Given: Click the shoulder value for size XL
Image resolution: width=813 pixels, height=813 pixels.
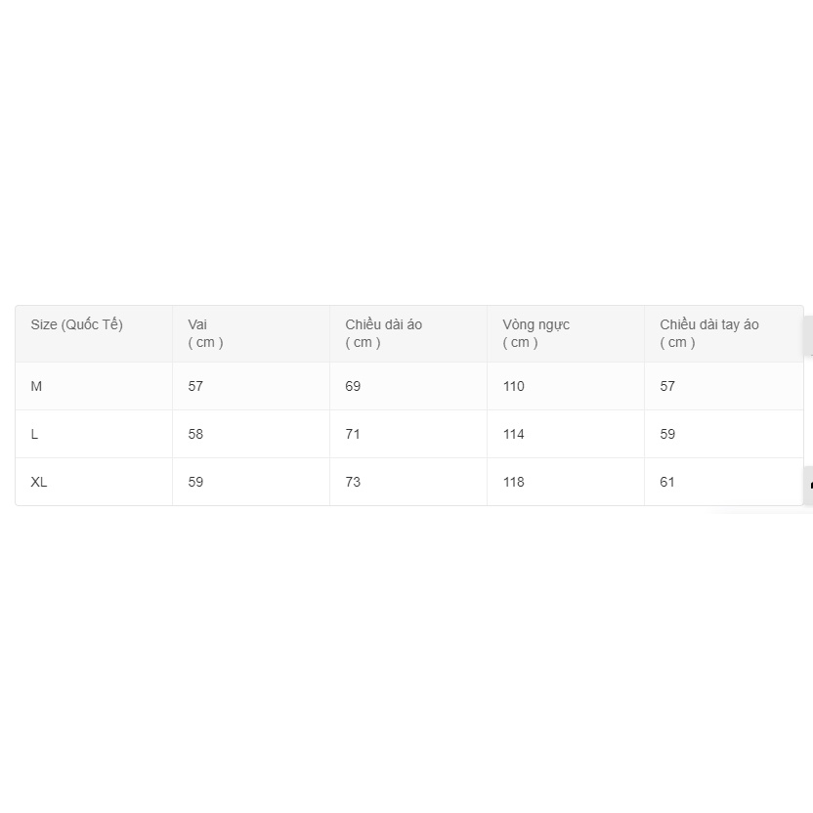Looking at the screenshot, I should [x=195, y=482].
